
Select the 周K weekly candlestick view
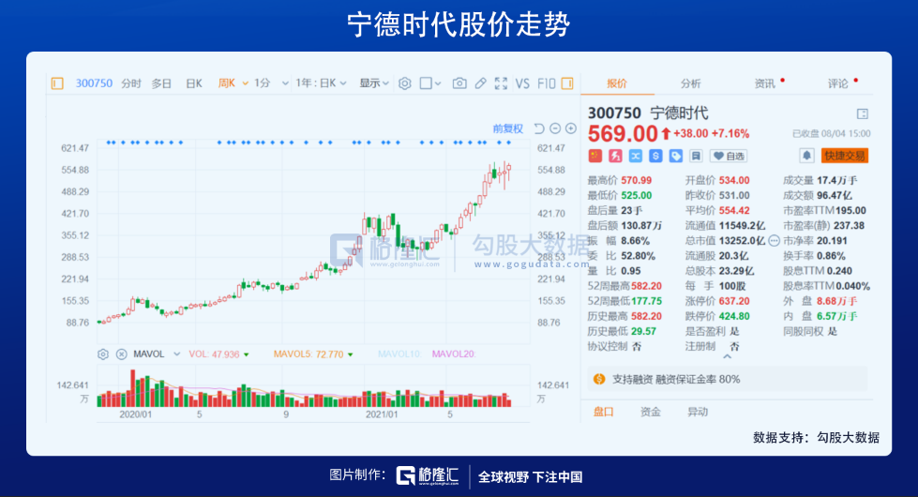coord(227,83)
